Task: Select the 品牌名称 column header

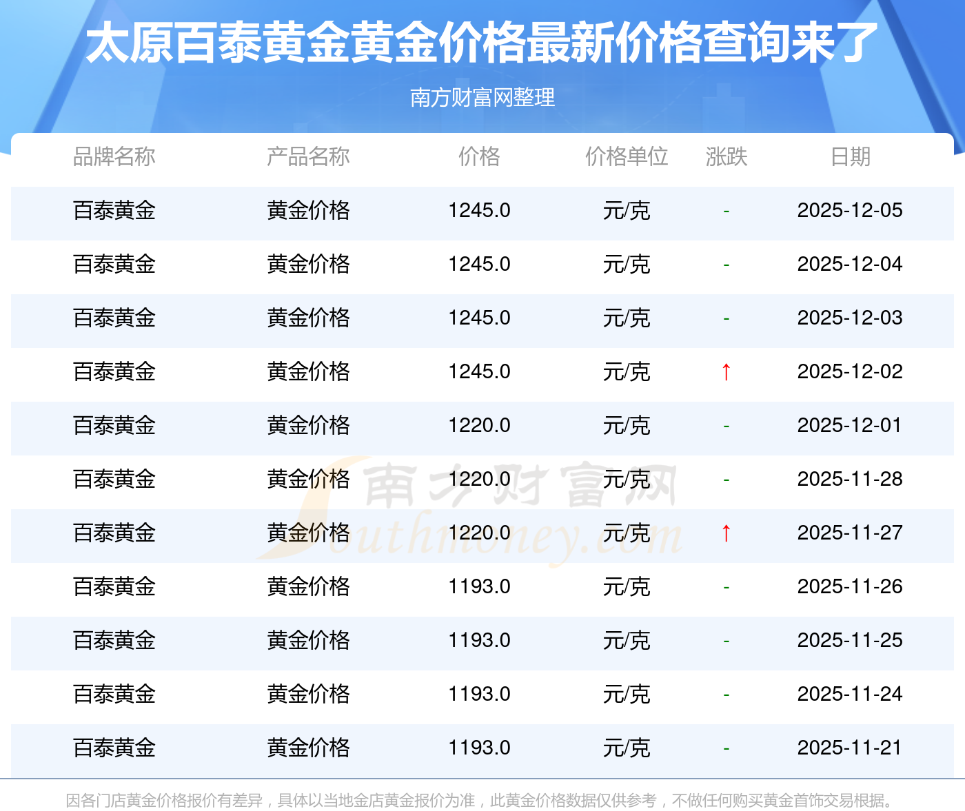Action: [114, 157]
